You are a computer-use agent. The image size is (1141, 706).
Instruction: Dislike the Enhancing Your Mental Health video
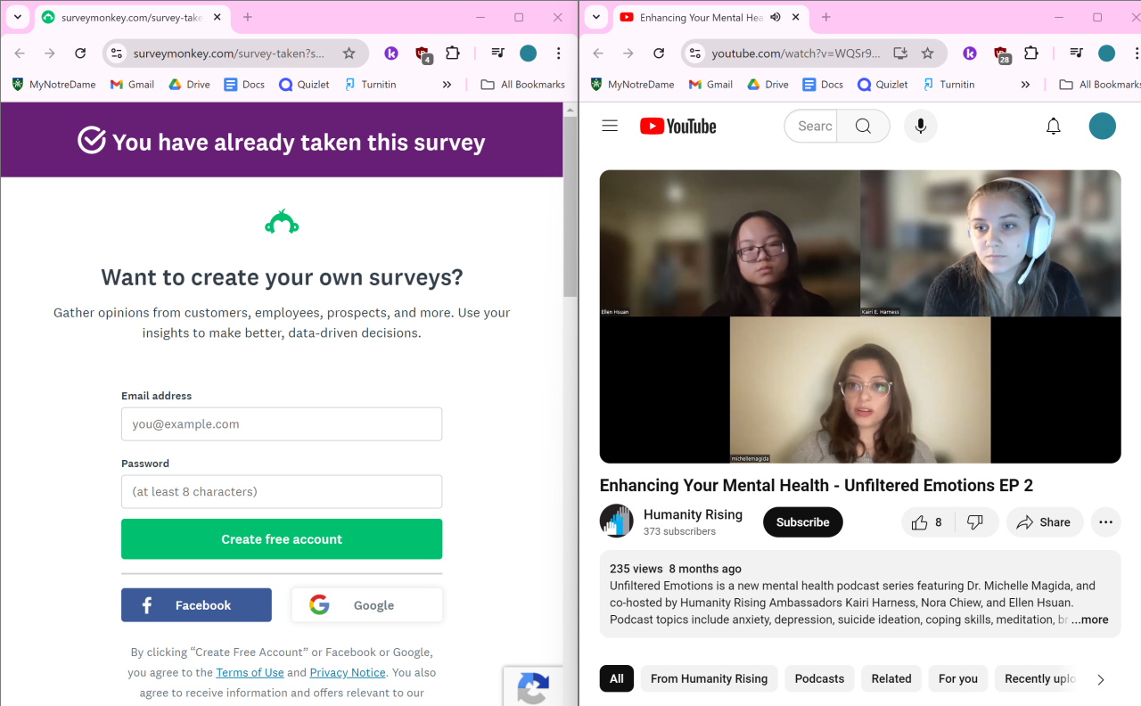pyautogui.click(x=975, y=522)
